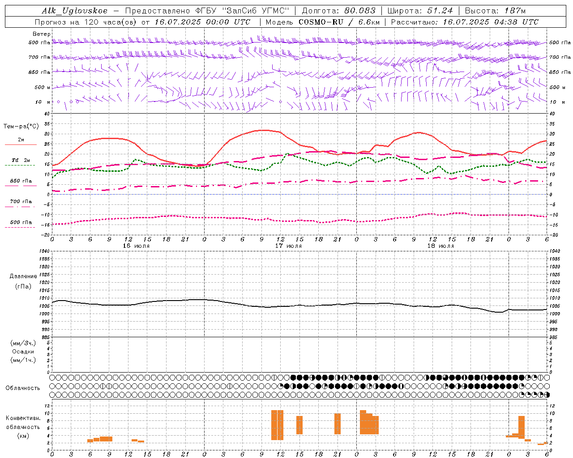Click the '17 июля' date label
Viewport: 573px width, 458px height.
288,246
